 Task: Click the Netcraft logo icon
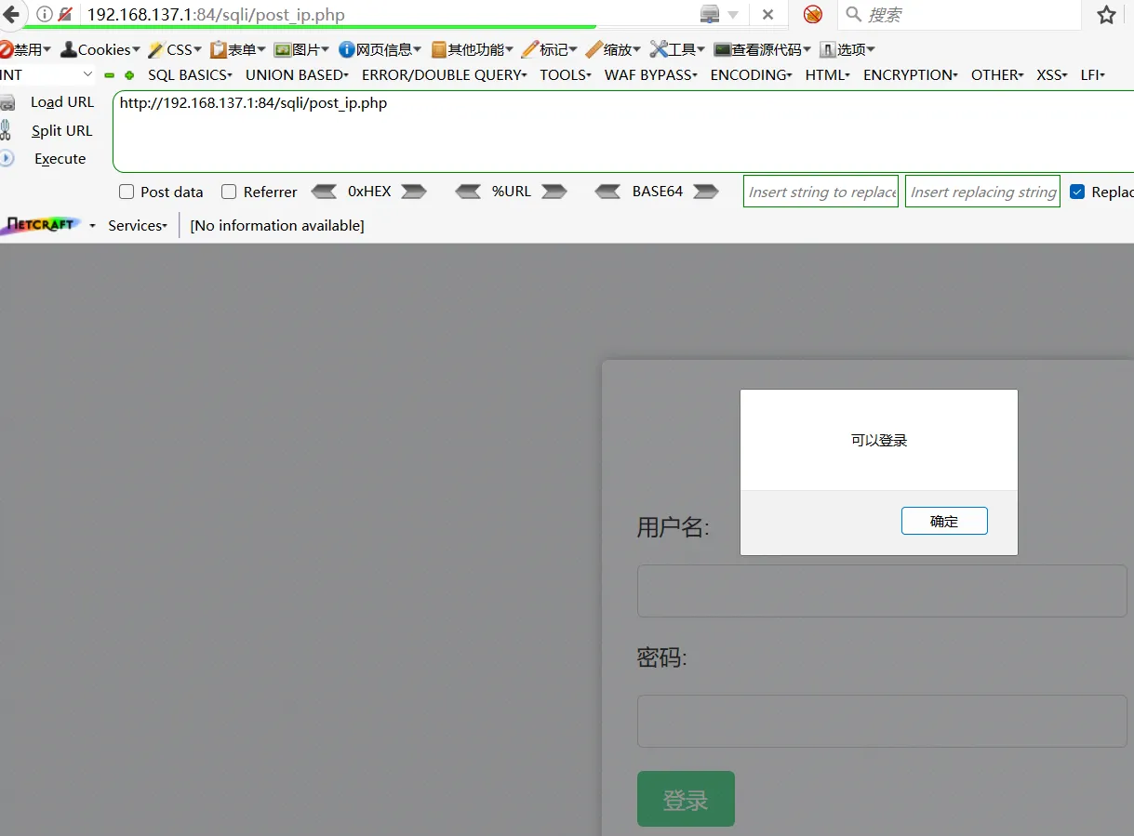pos(40,225)
